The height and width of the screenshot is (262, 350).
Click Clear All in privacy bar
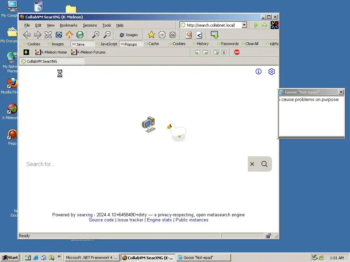tap(250, 44)
